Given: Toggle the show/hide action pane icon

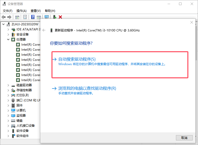Looking at the screenshot, I should pyautogui.click(x=39, y=17).
